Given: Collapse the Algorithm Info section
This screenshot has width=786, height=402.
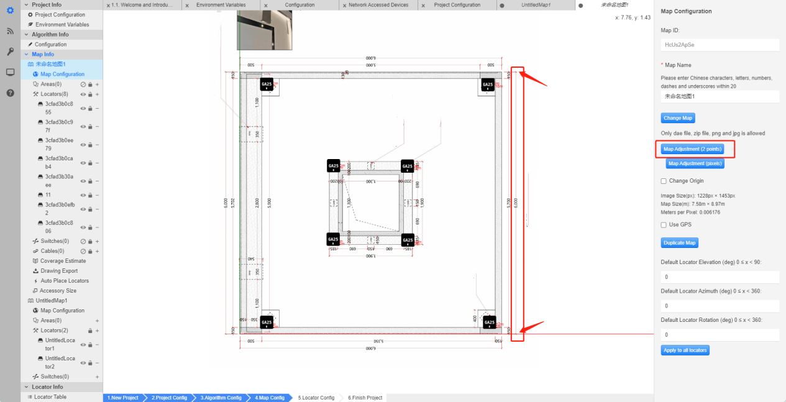Looking at the screenshot, I should 26,35.
